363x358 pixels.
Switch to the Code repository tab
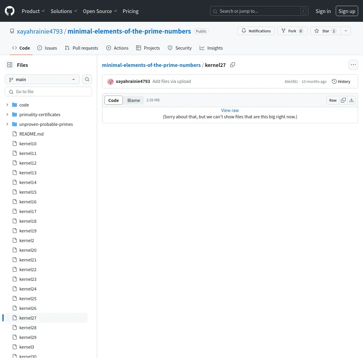click(x=21, y=48)
